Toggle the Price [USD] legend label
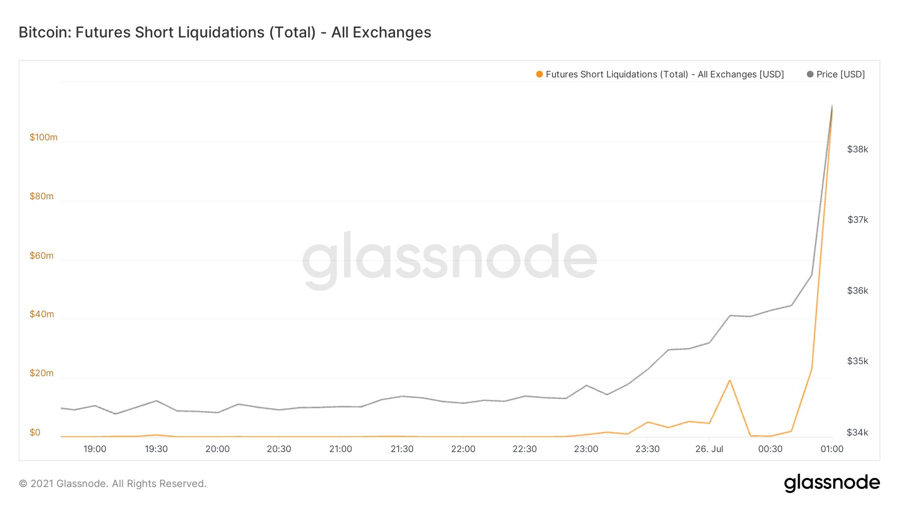 841,74
